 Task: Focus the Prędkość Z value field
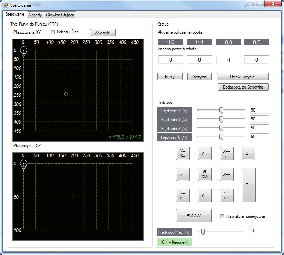click(260, 128)
